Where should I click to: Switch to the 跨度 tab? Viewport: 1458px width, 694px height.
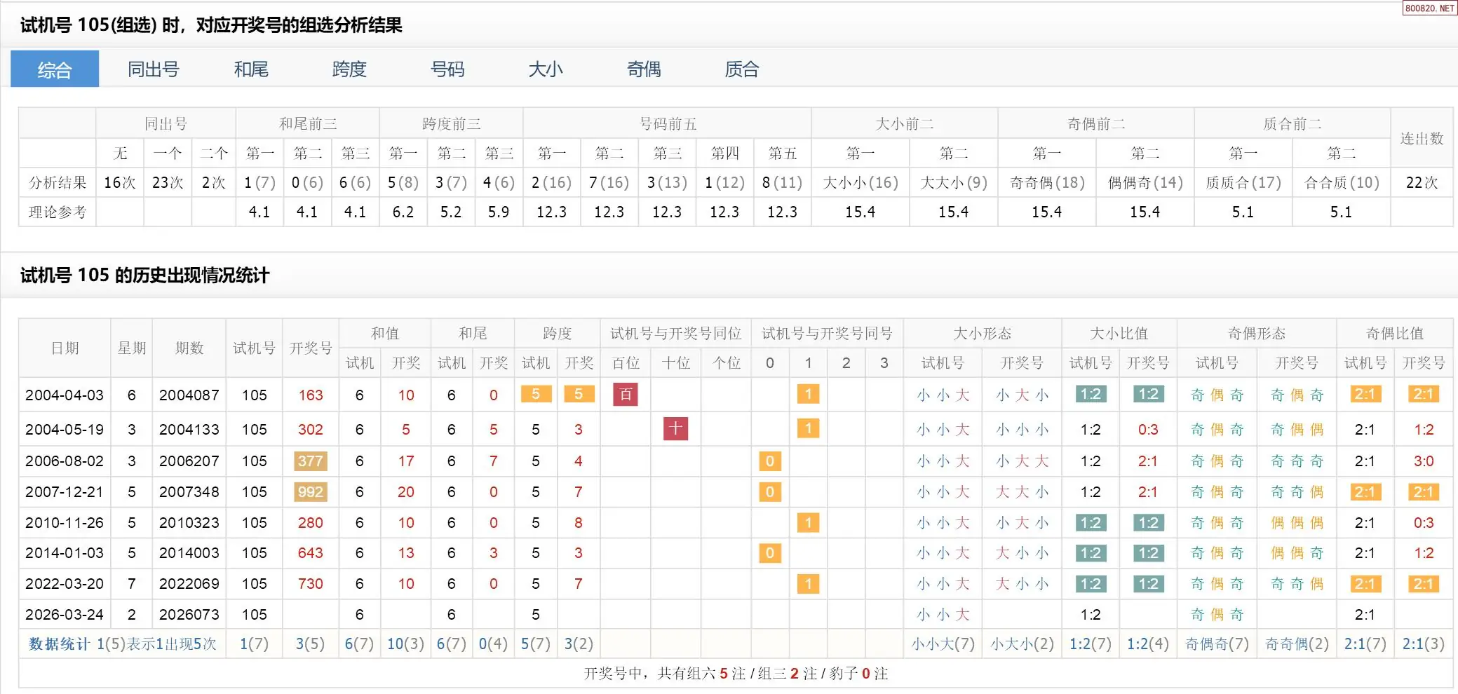point(349,69)
